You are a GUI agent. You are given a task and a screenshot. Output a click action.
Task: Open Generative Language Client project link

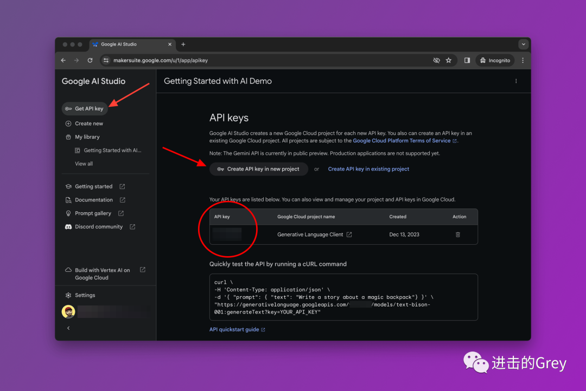click(x=314, y=234)
